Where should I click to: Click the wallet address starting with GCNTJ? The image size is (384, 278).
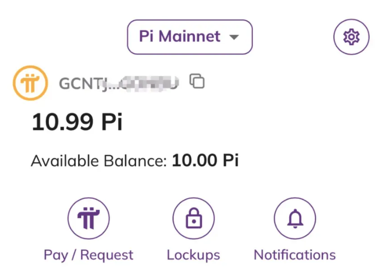(119, 83)
